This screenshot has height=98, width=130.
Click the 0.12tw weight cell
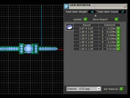click(x=112, y=42)
